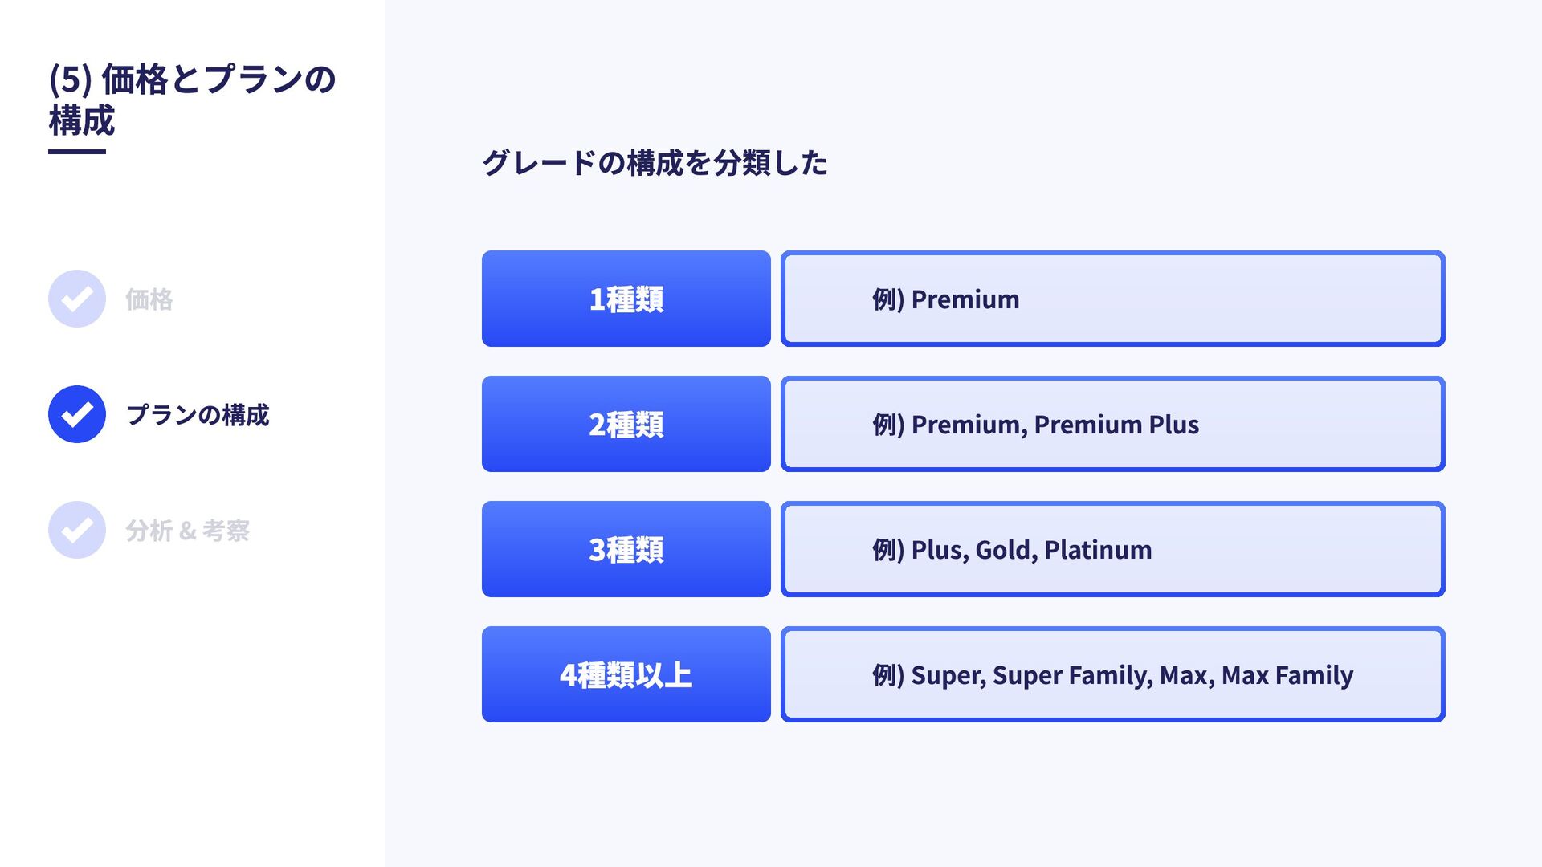The width and height of the screenshot is (1542, 867).
Task: Click the Premium, Premium Plus example box
Action: coord(1113,424)
